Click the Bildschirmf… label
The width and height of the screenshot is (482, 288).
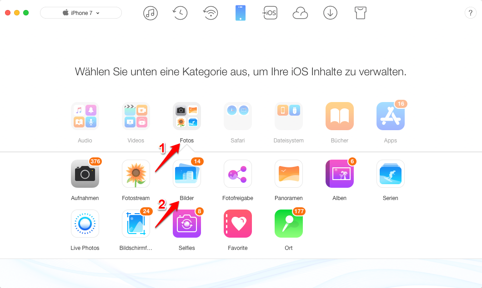136,248
